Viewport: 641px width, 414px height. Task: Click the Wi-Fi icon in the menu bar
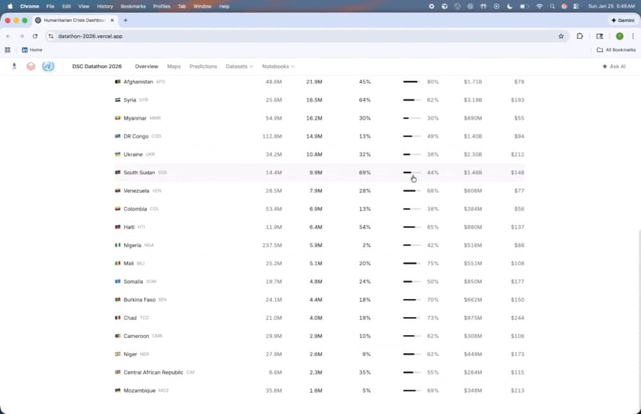pyautogui.click(x=539, y=6)
